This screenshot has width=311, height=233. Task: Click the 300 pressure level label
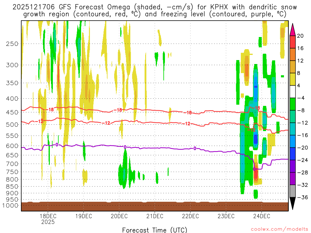12,65
